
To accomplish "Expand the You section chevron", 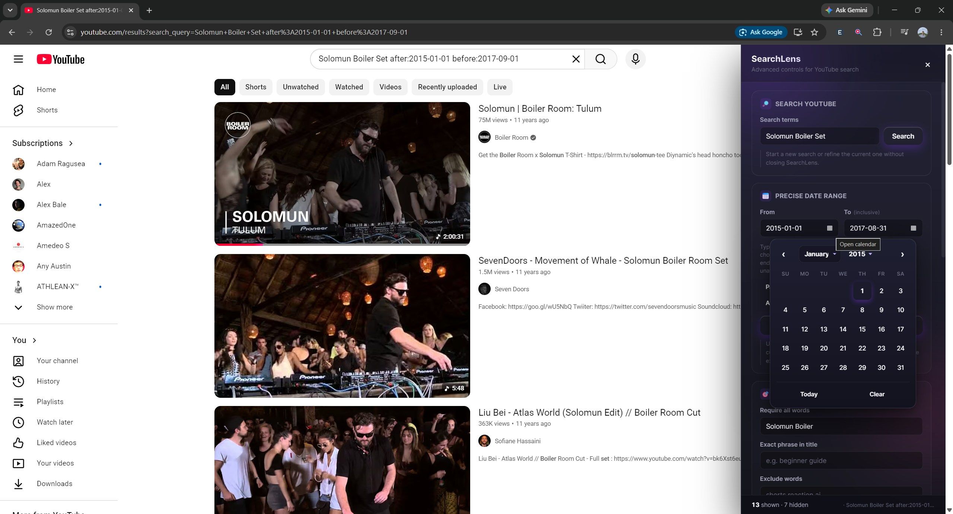I will point(34,340).
